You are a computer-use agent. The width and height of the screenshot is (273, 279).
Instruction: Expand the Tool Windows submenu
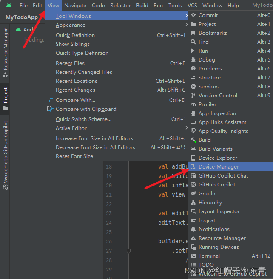pos(117,16)
